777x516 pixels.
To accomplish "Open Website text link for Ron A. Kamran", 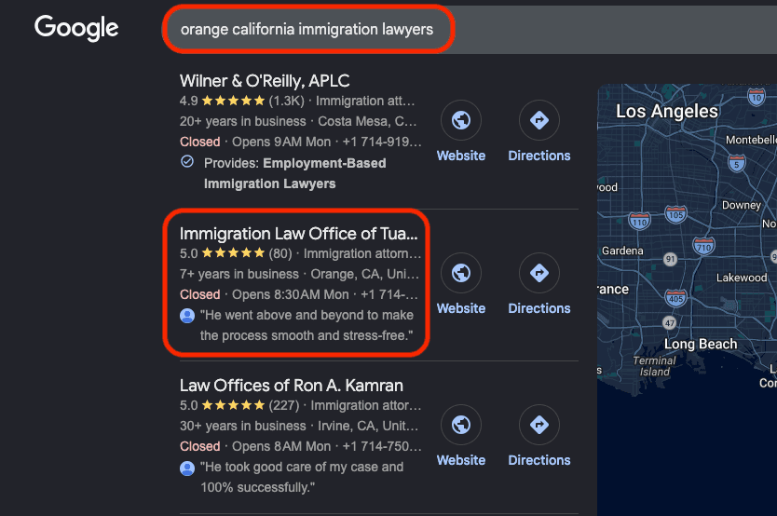I will [x=461, y=460].
